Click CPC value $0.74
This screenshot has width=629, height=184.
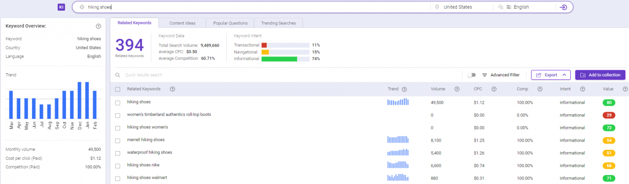pyautogui.click(x=479, y=165)
